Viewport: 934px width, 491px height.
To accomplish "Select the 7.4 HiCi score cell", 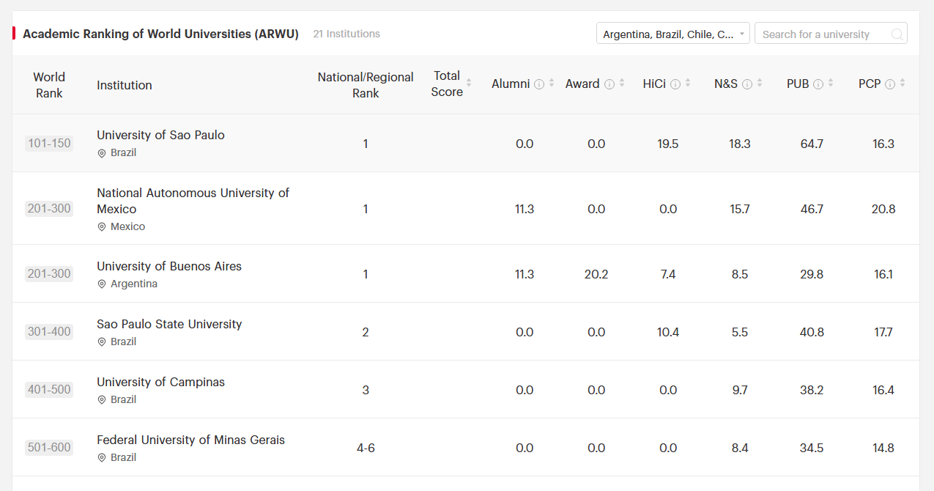I will point(668,274).
